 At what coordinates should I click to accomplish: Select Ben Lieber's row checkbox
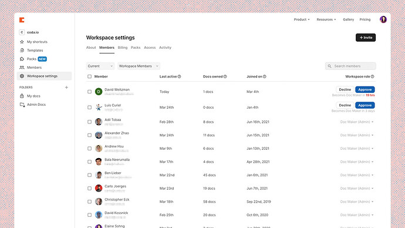point(89,175)
